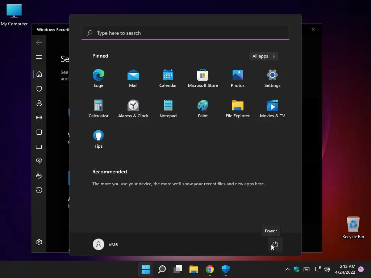Open Account protection in Windows Security sidebar
371x278 pixels.
tap(39, 103)
